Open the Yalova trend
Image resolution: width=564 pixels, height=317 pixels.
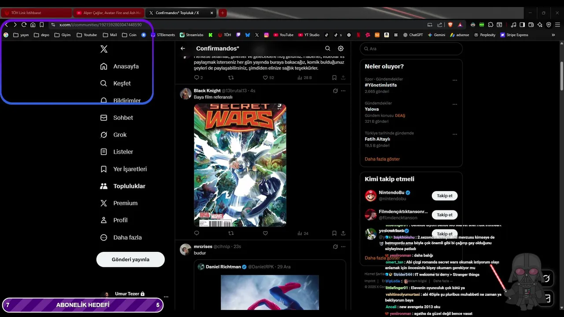click(372, 109)
